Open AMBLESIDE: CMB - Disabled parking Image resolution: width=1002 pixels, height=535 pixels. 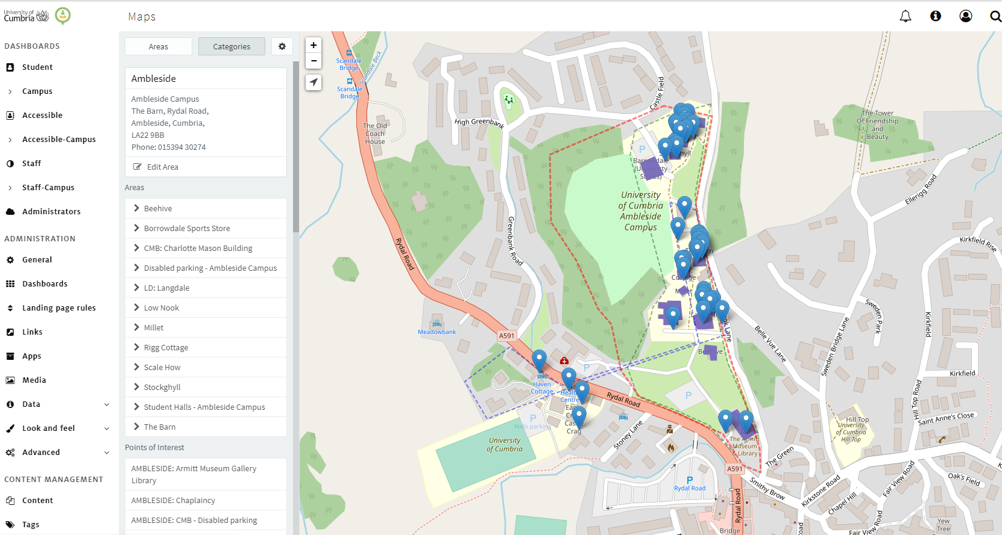[206, 520]
